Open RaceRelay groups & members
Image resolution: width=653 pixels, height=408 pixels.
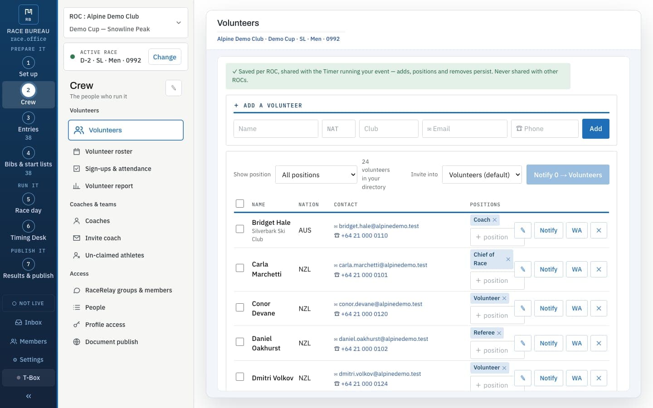(x=126, y=290)
